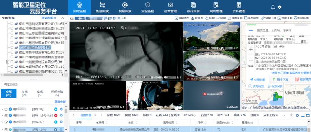Viewport: 311px width, 132px height.
Task: Open the 轨迹回放 module
Action: click(102, 7)
